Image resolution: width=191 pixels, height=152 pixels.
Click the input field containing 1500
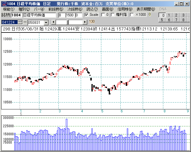click(x=70, y=15)
